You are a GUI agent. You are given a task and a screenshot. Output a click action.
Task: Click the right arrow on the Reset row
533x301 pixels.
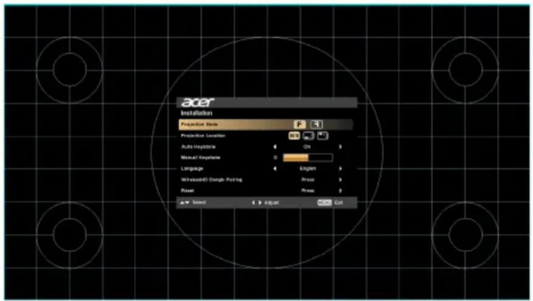340,190
